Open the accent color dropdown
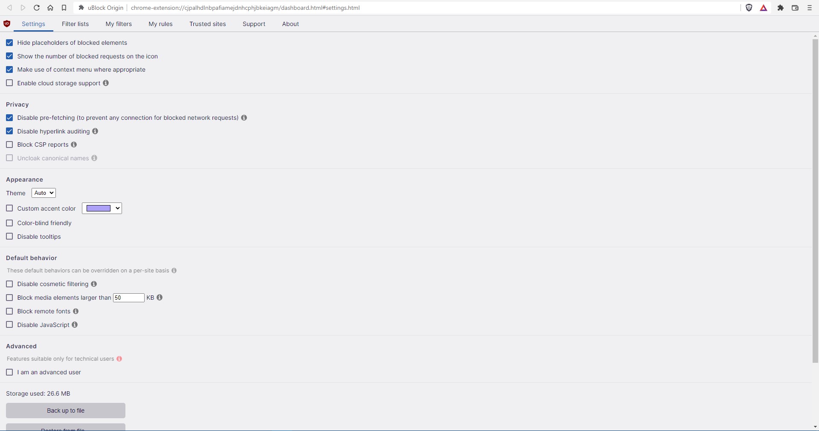 tap(117, 208)
